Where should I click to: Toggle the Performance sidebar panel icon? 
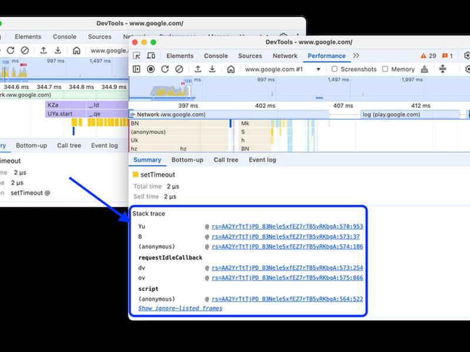coord(136,69)
